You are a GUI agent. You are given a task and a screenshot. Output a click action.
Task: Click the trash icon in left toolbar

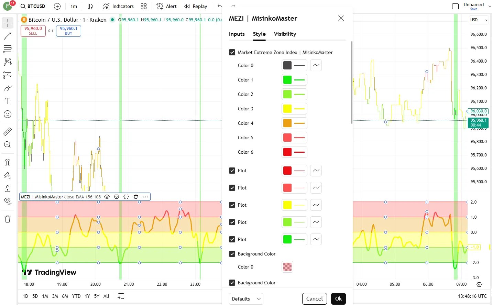point(8,219)
